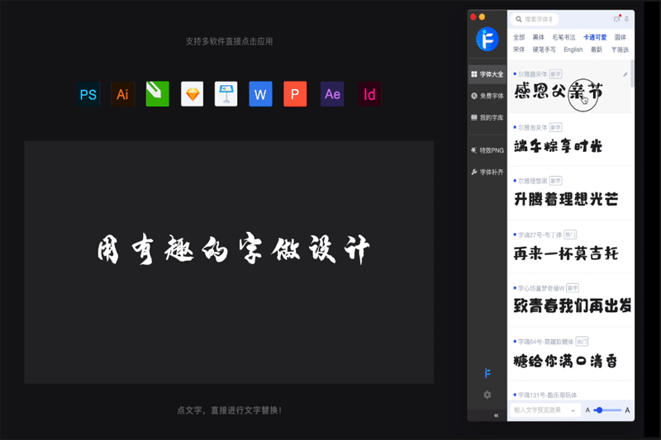Click the small blue F icon above settings
Viewport: 661px width, 440px height.
487,373
